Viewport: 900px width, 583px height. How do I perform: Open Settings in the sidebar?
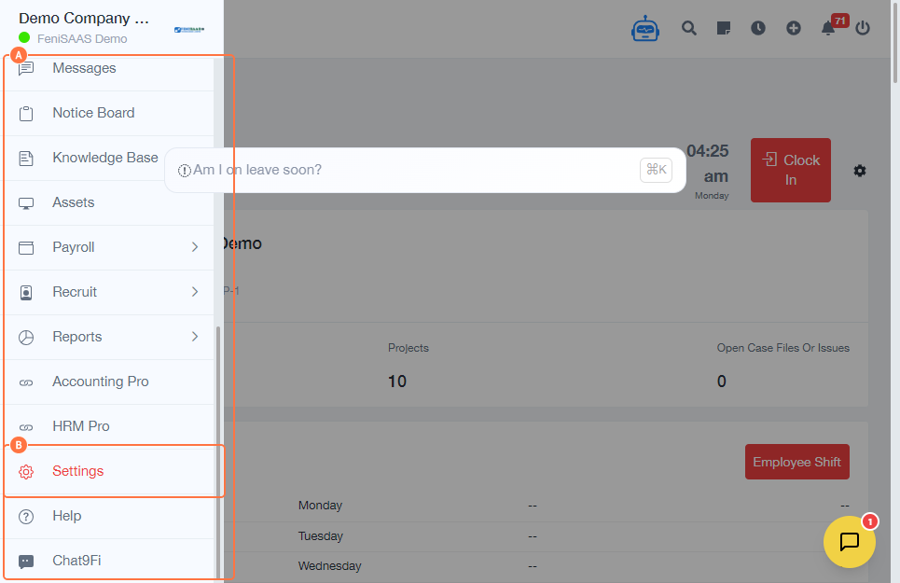[x=78, y=471]
